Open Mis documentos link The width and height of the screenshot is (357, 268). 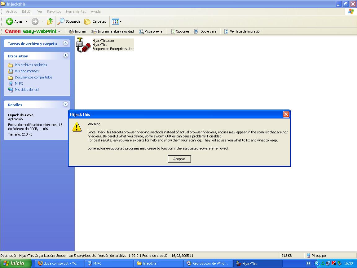pyautogui.click(x=27, y=71)
